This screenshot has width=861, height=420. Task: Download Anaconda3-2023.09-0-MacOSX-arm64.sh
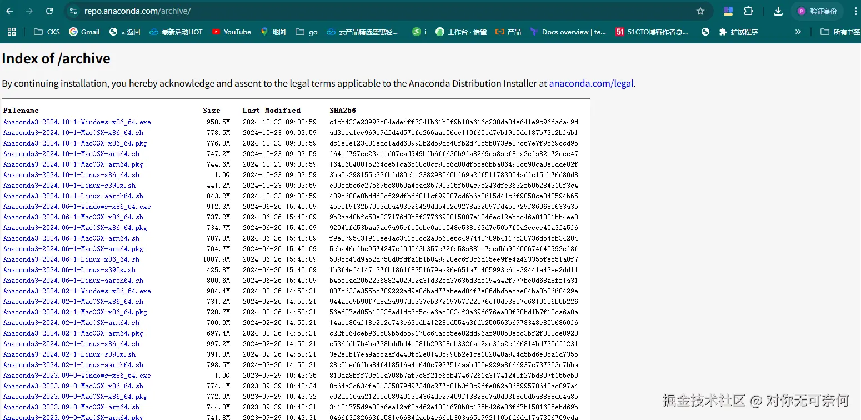(x=72, y=407)
